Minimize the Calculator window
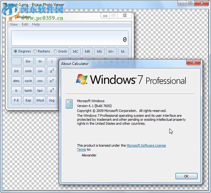 (x=105, y=15)
